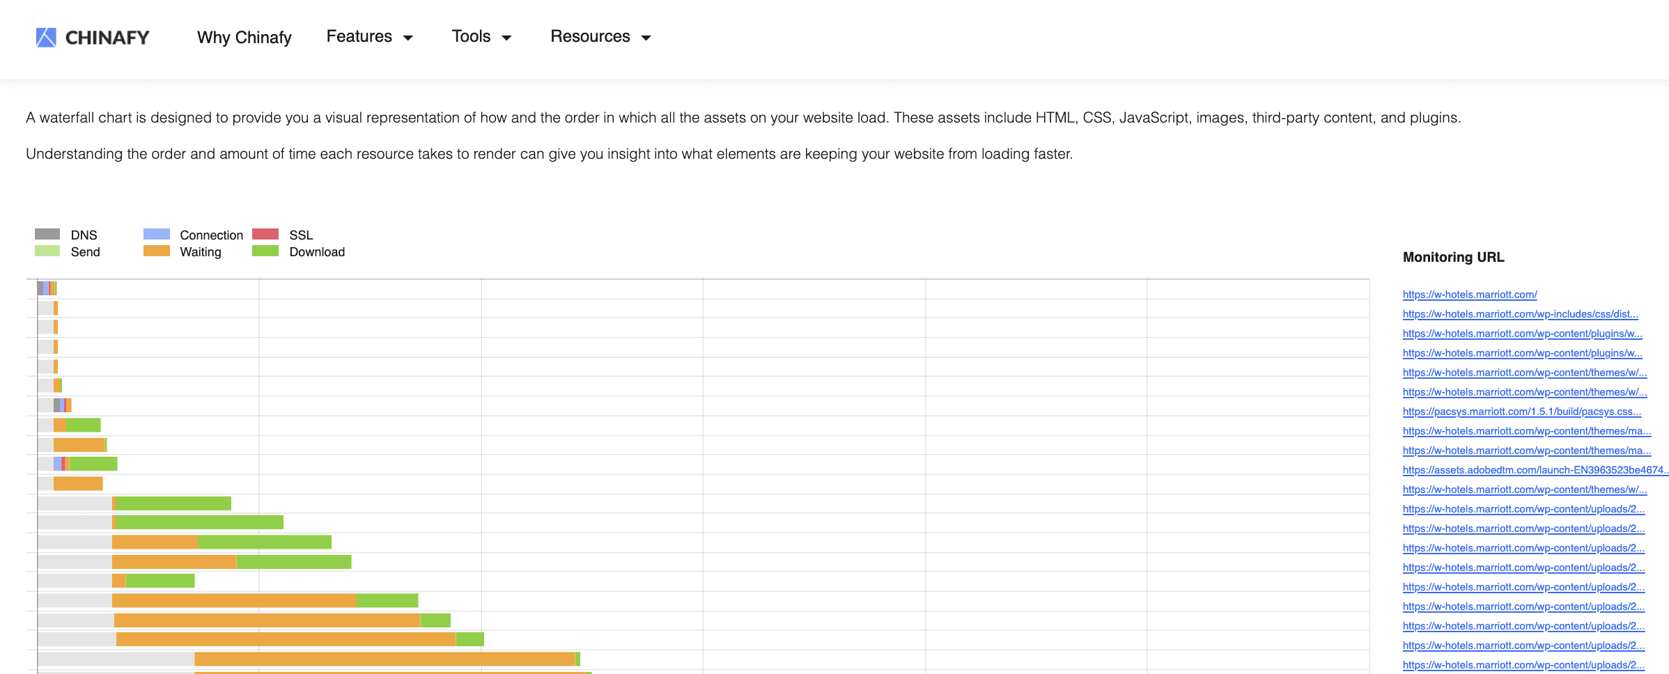Image resolution: width=1669 pixels, height=674 pixels.
Task: Open the wp-includes/css/dist URL link
Action: click(1521, 314)
